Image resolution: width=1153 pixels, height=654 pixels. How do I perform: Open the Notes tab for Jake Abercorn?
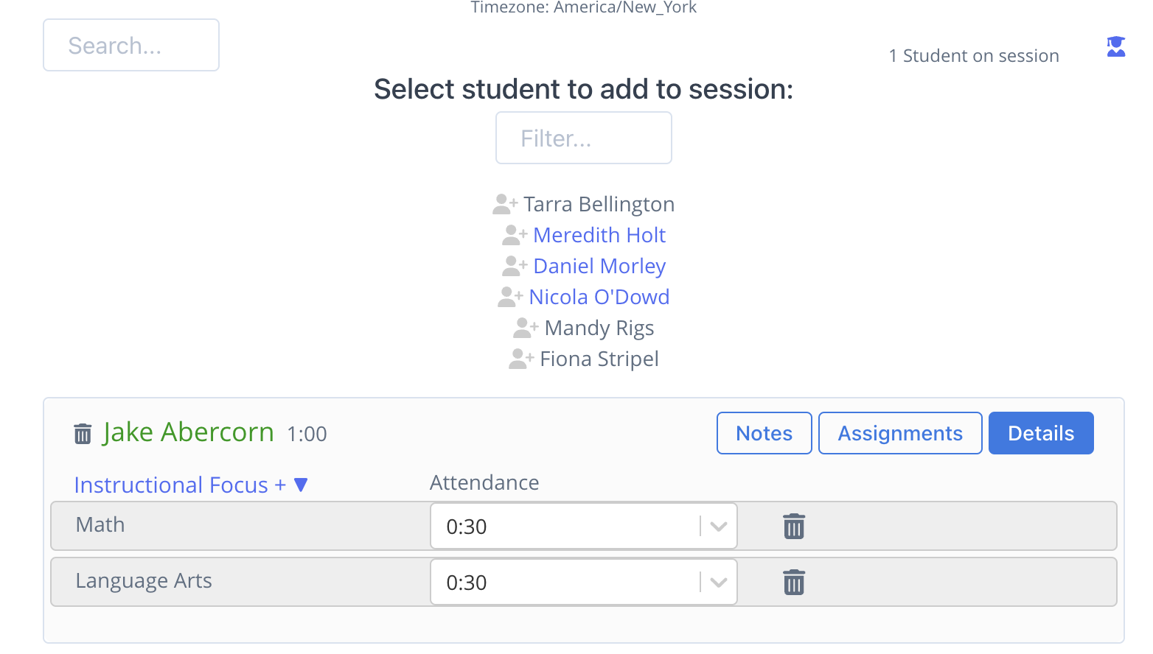(x=764, y=433)
